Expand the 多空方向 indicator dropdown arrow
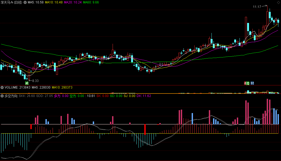Screen dimensions: 281x161 click(2, 96)
